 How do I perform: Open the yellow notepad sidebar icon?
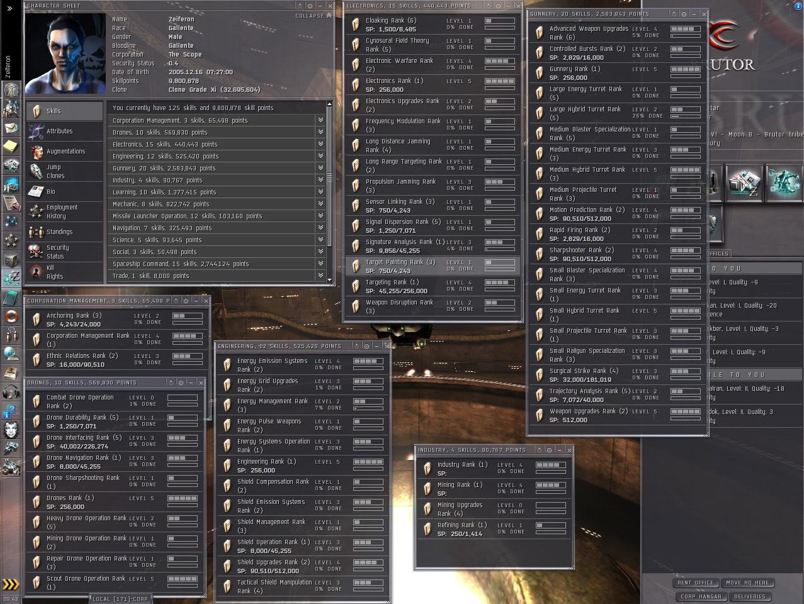click(x=11, y=147)
